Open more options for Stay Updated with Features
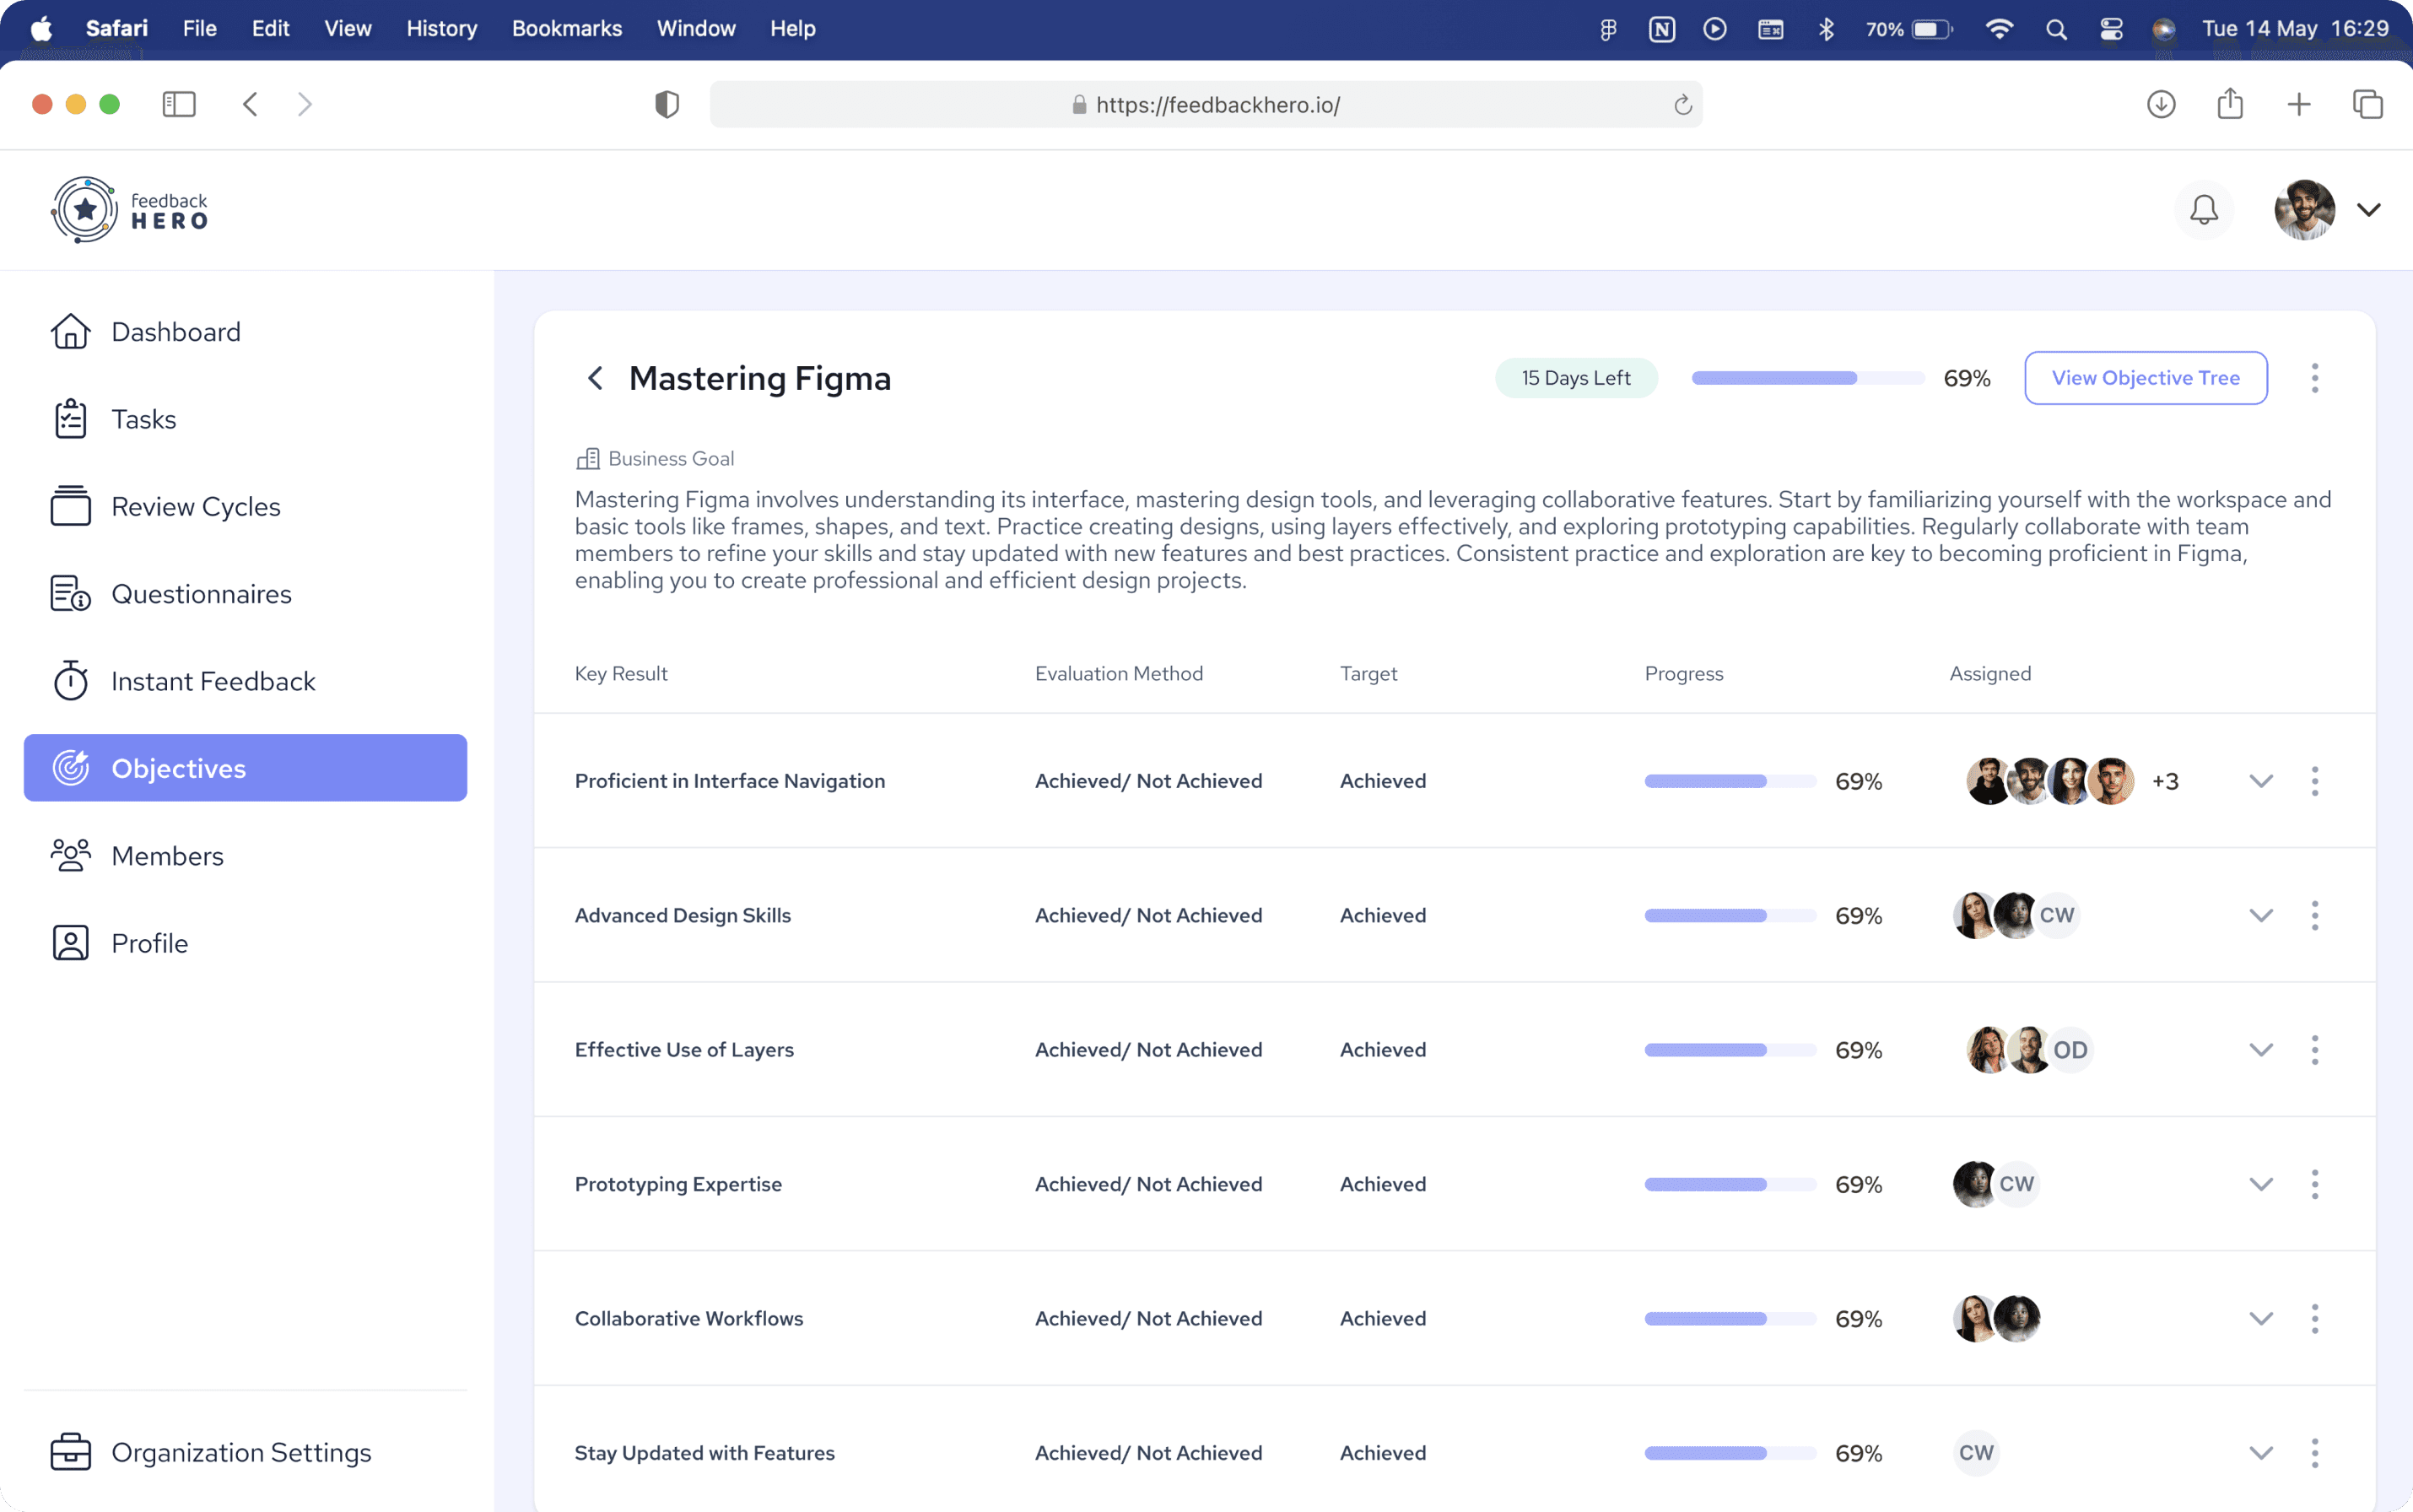 pos(2315,1453)
